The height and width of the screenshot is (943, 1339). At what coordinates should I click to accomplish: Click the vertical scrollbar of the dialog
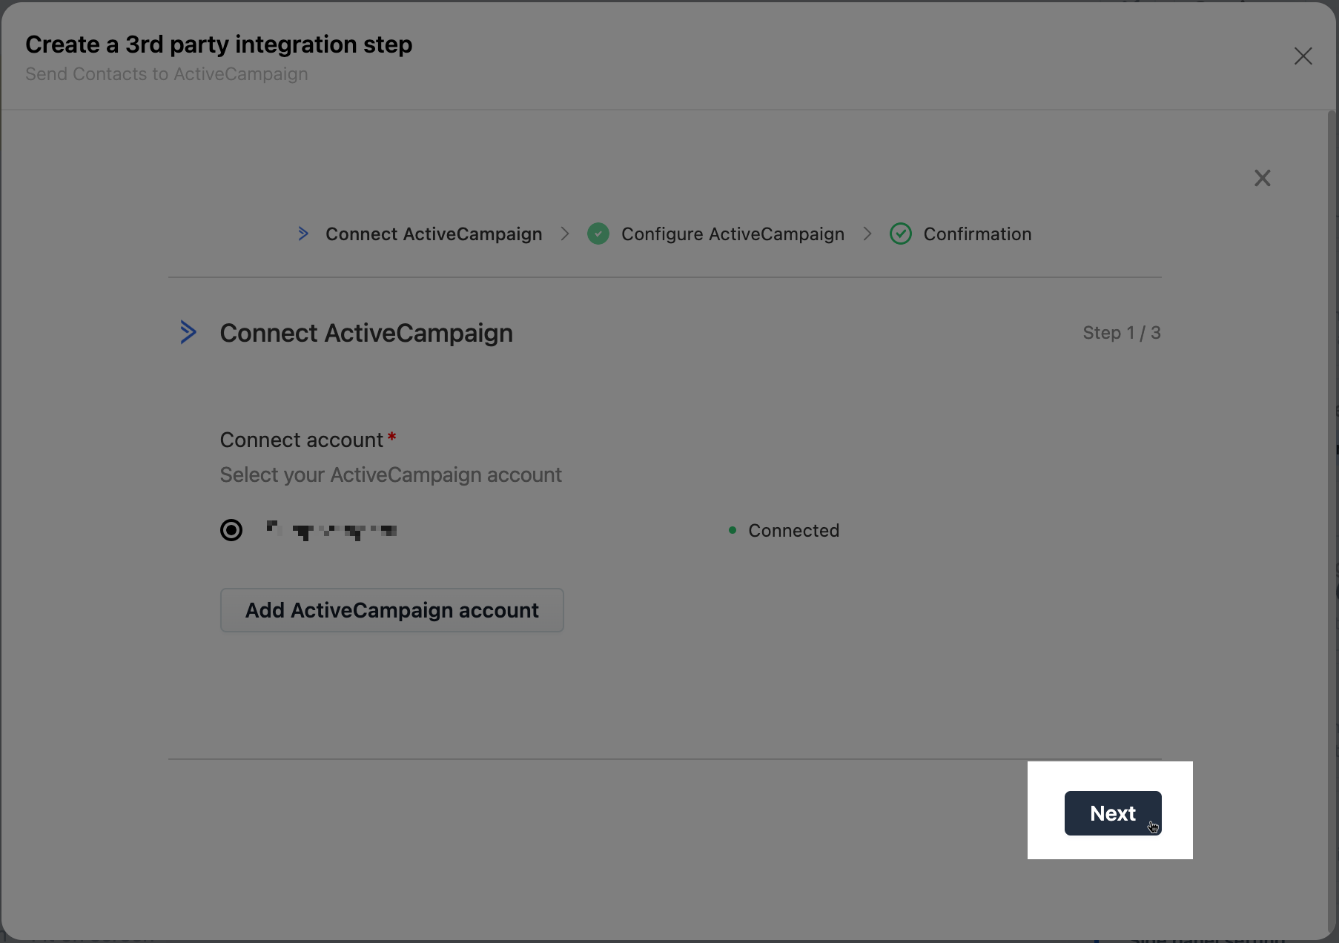click(1332, 523)
